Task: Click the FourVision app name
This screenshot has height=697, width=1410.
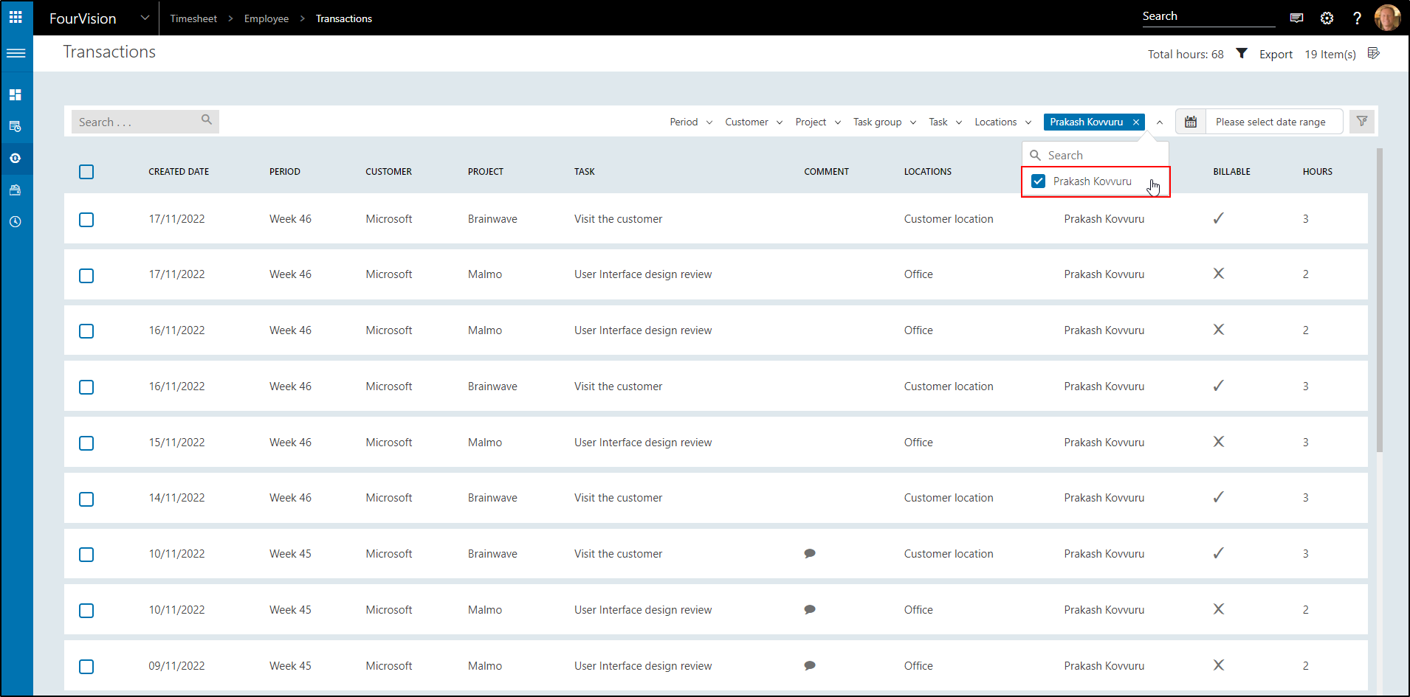Action: click(83, 18)
